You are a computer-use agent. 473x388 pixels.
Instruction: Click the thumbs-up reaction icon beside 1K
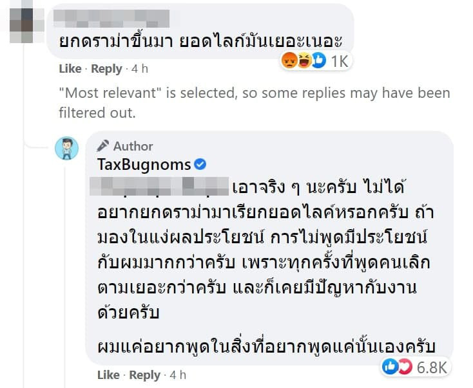click(317, 61)
